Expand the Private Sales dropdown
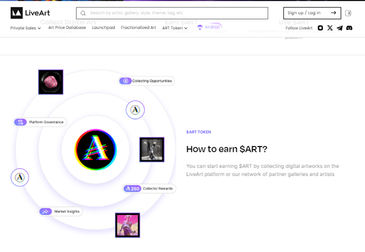The image size is (365, 252). pos(25,28)
